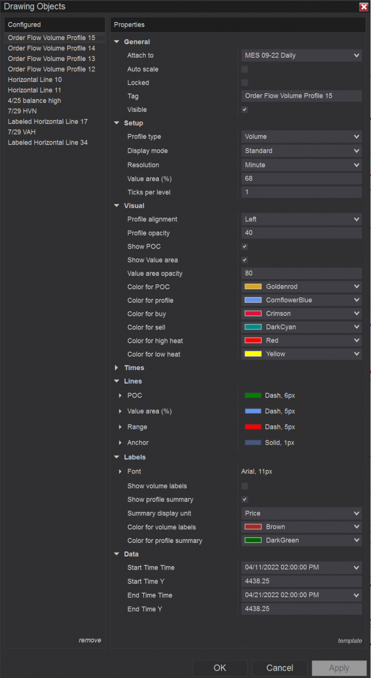Screen dimensions: 371x678
Task: Click the Goldenrod POC color swatch
Action: pos(253,287)
